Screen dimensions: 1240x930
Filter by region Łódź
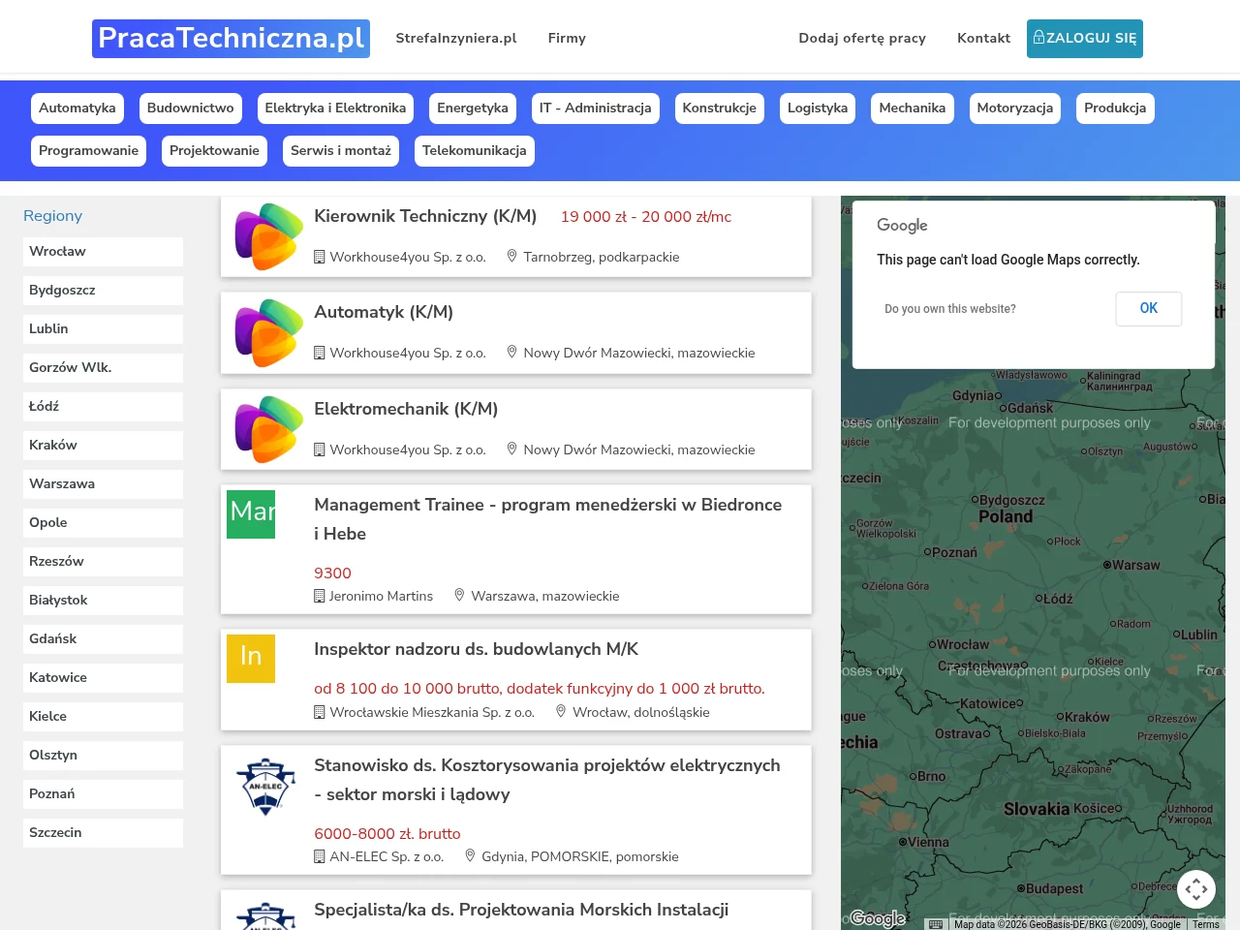click(103, 407)
